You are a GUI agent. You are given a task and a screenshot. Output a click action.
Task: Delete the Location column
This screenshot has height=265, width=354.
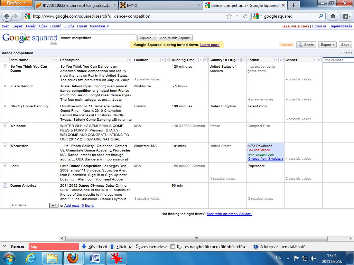click(168, 60)
